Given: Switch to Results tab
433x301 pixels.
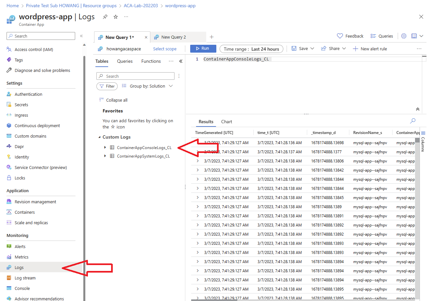Looking at the screenshot, I should coord(206,122).
